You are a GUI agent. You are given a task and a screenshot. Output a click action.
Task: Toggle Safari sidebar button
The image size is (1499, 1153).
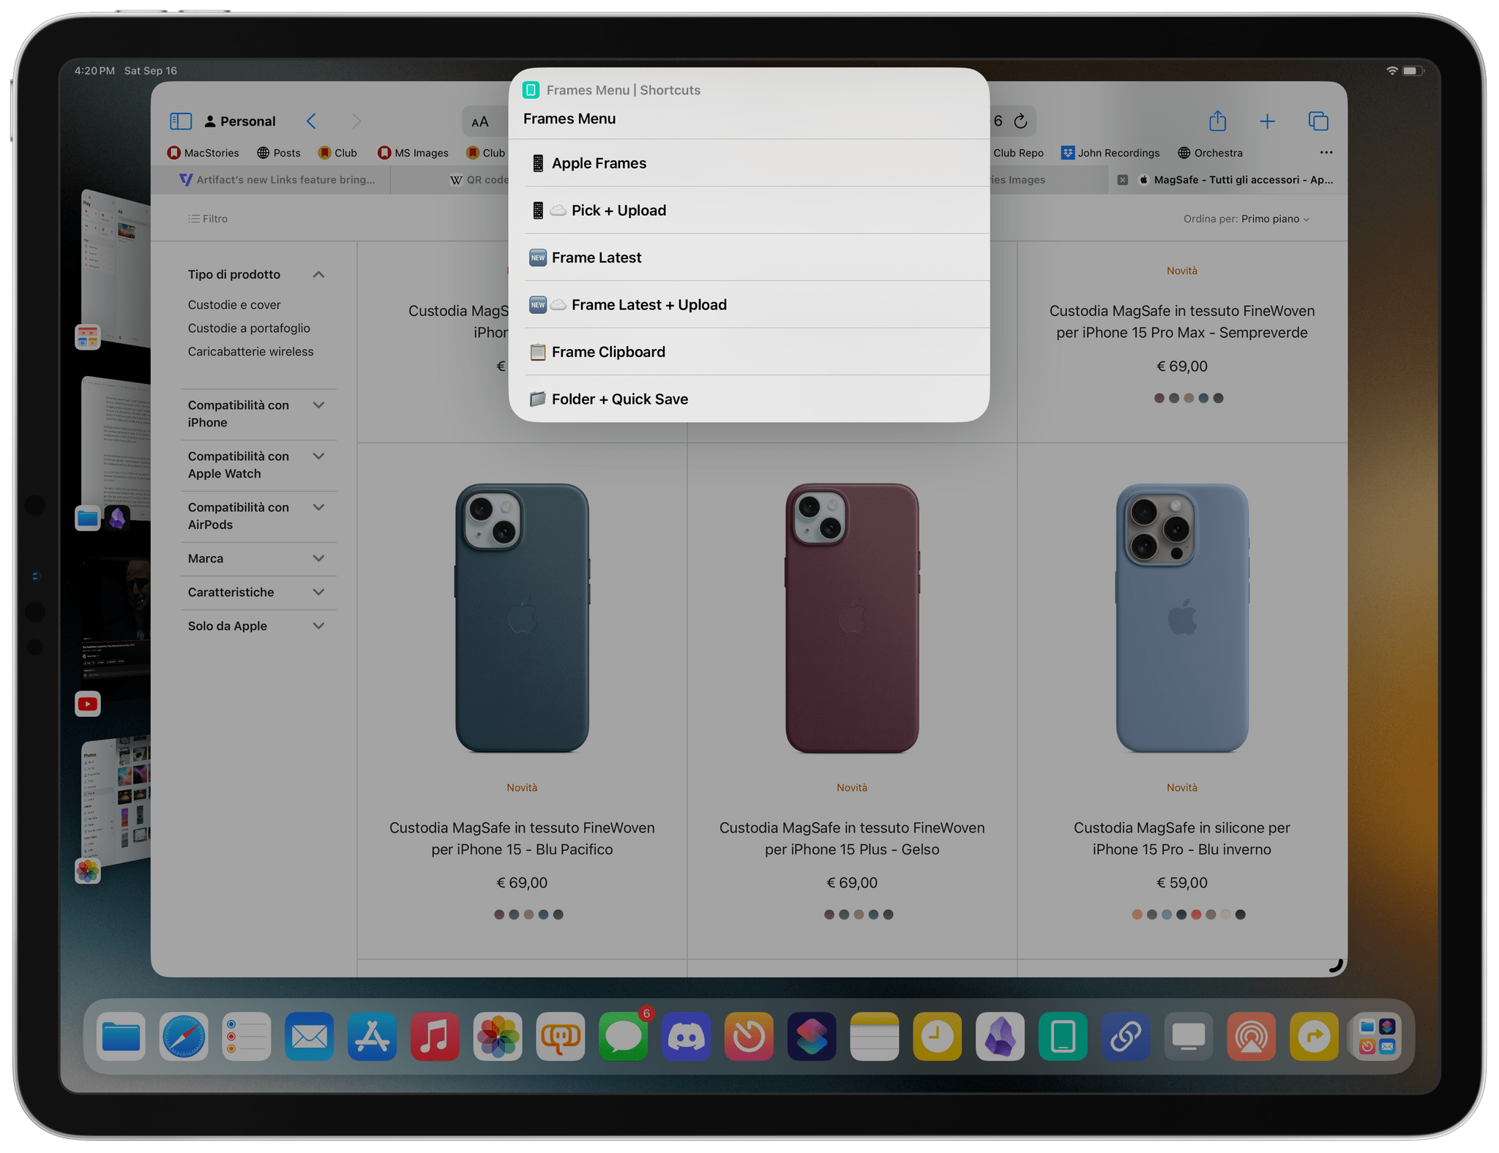tap(181, 121)
